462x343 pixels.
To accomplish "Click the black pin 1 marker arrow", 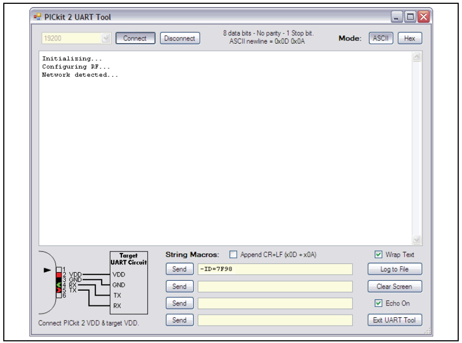I will (47, 270).
